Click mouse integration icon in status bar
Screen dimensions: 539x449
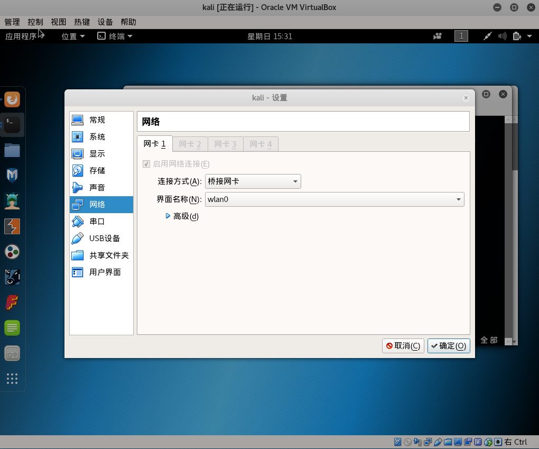point(488,442)
